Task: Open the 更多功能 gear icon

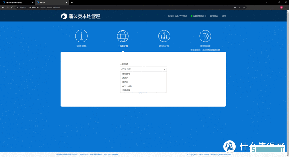Action: click(205, 36)
